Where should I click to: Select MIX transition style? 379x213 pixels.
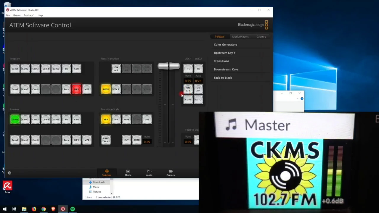point(106,120)
